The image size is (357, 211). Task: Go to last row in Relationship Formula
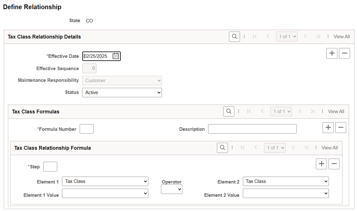point(306,148)
